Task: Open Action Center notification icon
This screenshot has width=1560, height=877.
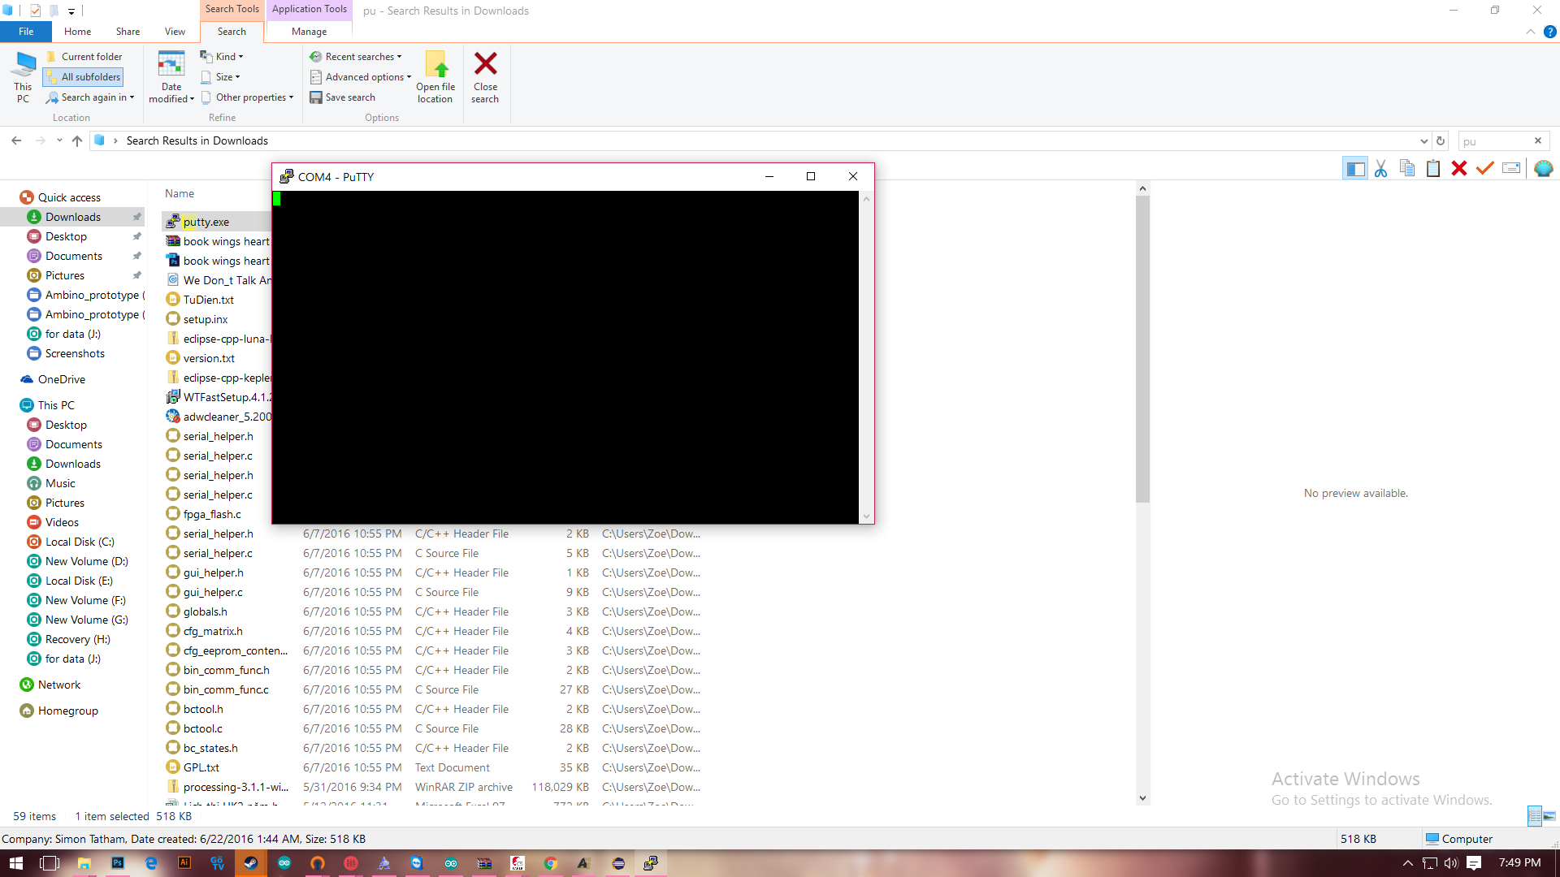Action: point(1475,862)
